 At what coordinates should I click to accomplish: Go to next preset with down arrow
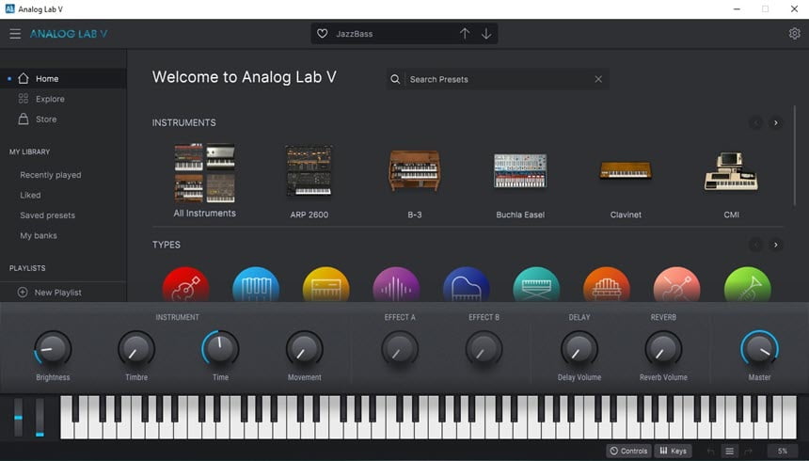tap(486, 34)
